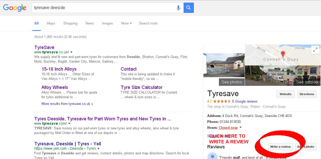321x159 pixels.
Task: Click the See photos label
Action: (232, 82)
